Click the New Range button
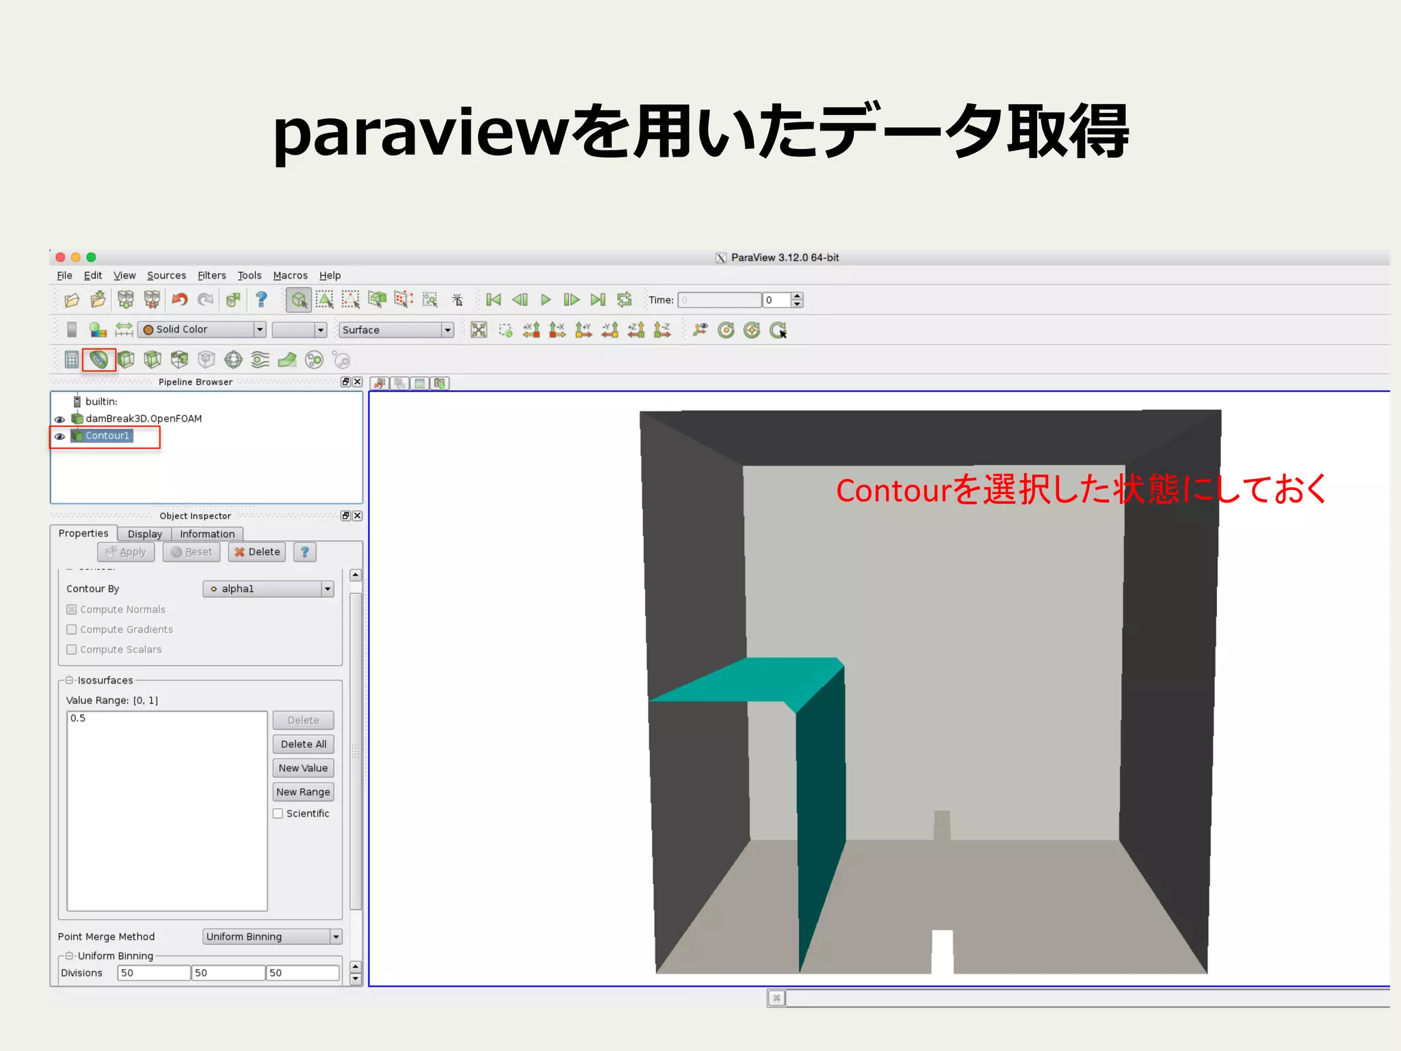Screen dimensions: 1401x1051 303,792
